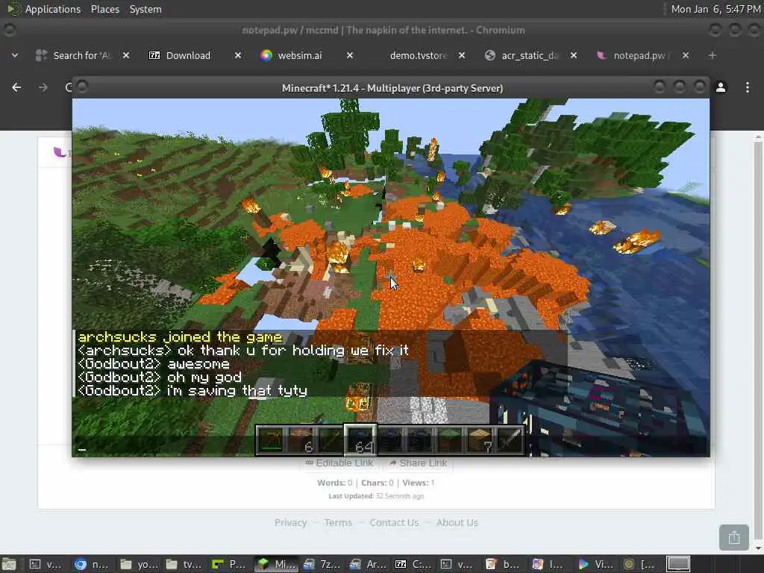Screen dimensions: 764x573
Task: Click Godbout2's chat message 'awesome'
Action: point(198,364)
